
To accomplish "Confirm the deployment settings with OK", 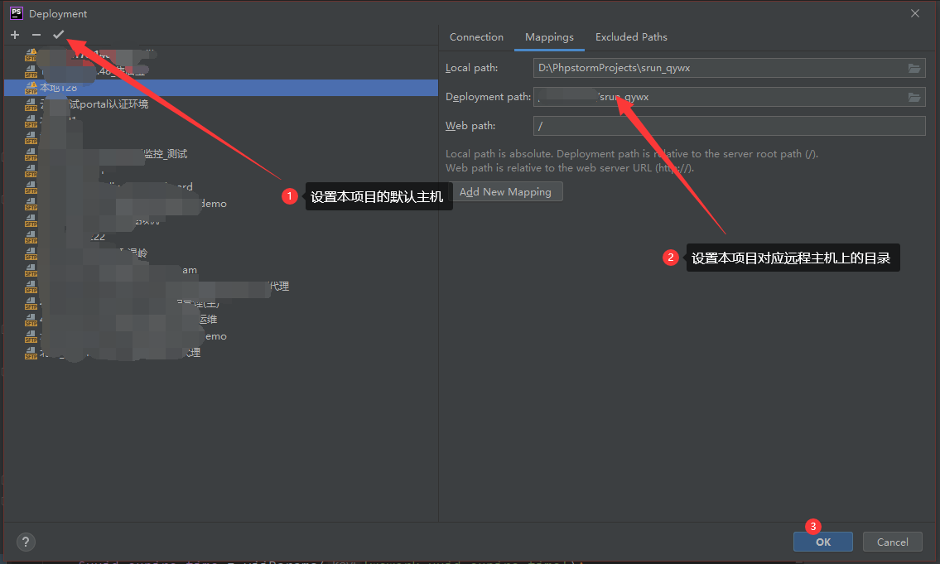I will tap(823, 542).
